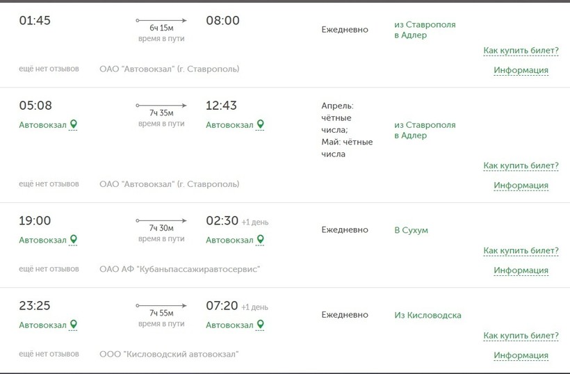Open 'Как купить билет?' for 05:08 trip
Viewport: 570px width, 374px height.
[x=521, y=166]
